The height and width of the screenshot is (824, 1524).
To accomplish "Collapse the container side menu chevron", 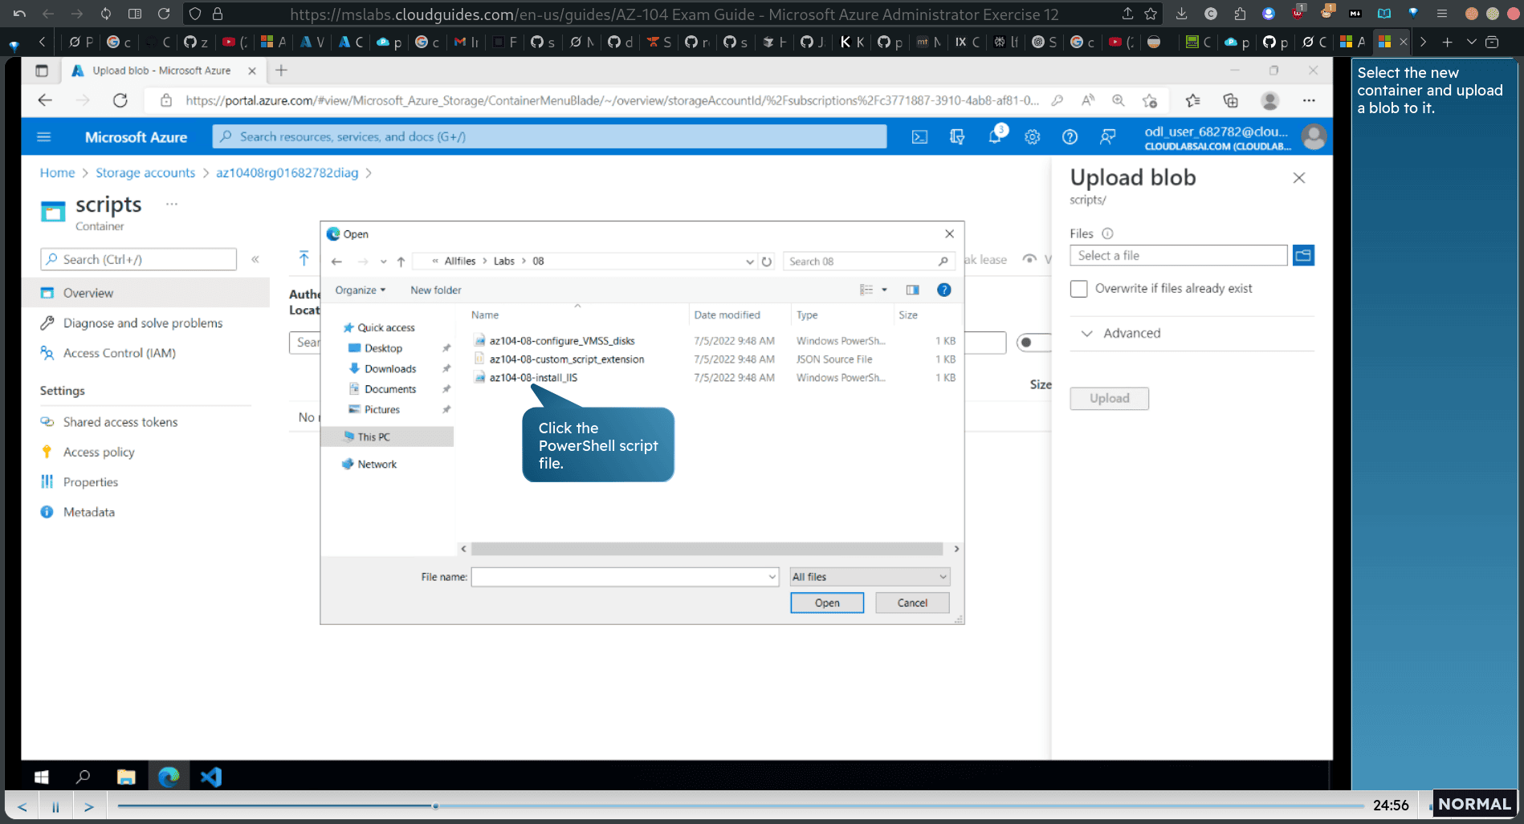I will point(255,259).
